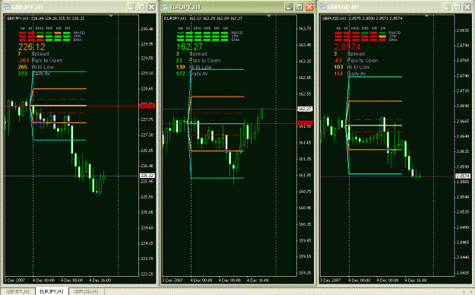Click the 103 Hi to Low value in GBPUSD

pyautogui.click(x=338, y=67)
